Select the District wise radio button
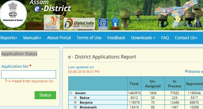This screenshot has height=109, width=203. [186, 71]
